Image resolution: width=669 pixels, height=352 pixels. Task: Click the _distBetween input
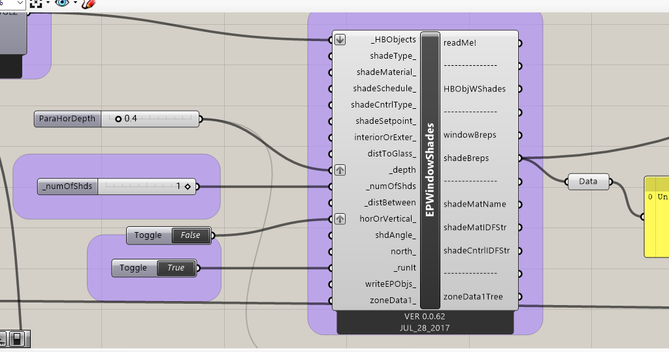pos(390,203)
